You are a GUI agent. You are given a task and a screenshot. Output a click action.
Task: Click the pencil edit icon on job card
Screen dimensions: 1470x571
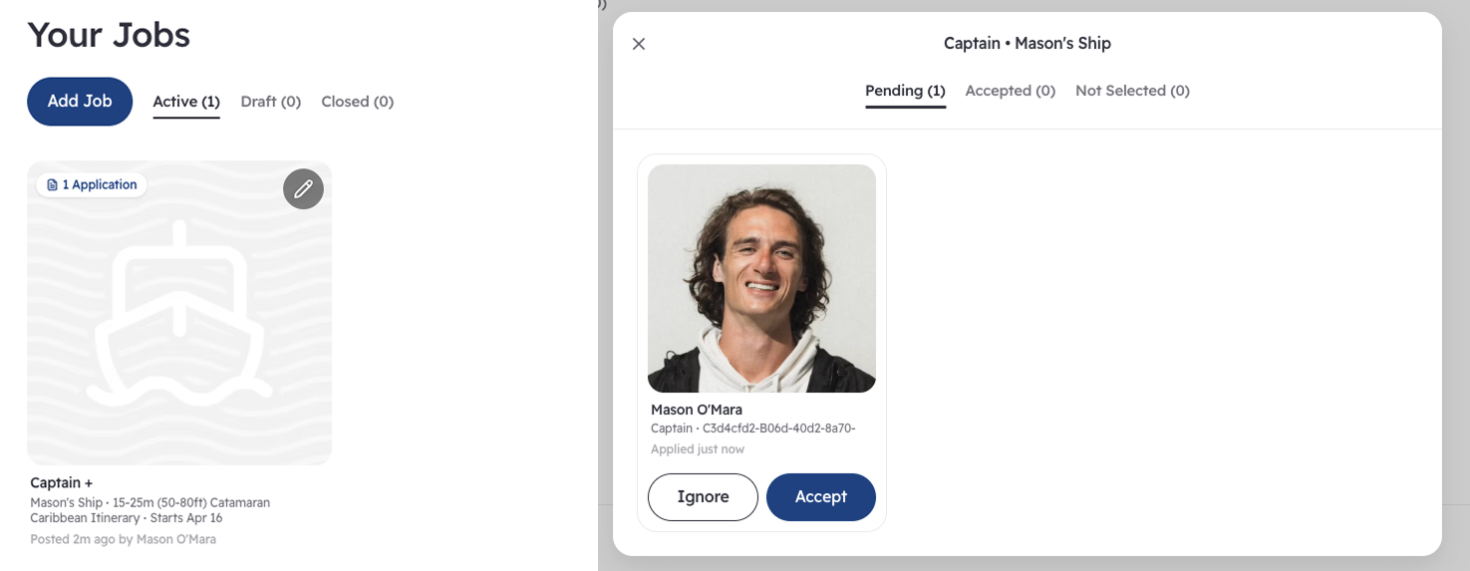303,188
